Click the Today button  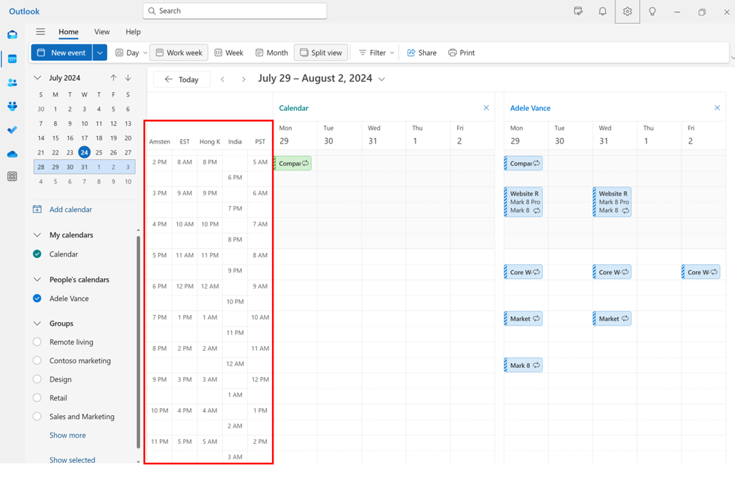point(181,79)
